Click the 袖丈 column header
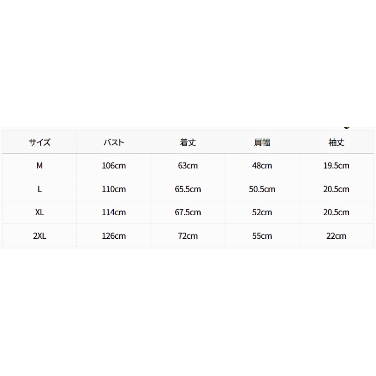 click(336, 142)
